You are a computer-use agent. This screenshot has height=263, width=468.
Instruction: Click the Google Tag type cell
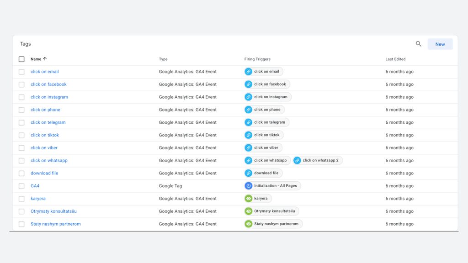click(x=170, y=186)
